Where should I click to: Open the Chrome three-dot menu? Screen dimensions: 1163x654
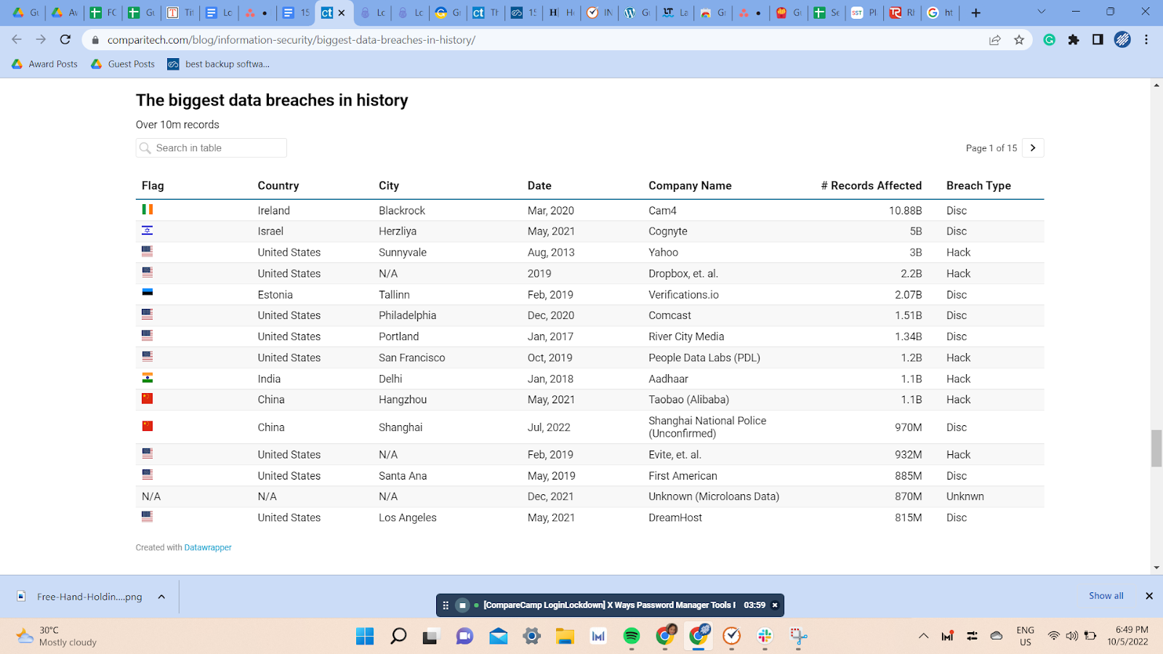tap(1146, 40)
